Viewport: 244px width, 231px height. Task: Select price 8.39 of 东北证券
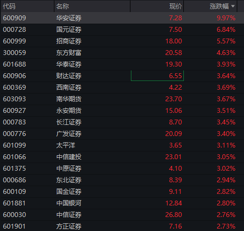176,180
